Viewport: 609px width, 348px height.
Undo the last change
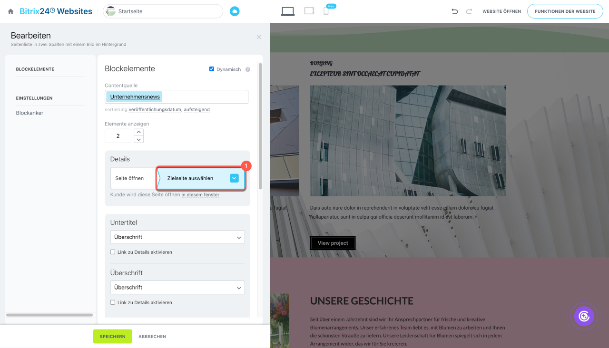[x=454, y=11]
